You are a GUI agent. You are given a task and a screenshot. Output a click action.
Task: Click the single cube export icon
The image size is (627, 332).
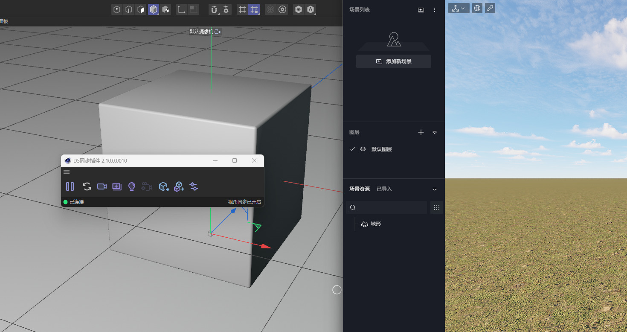point(164,186)
